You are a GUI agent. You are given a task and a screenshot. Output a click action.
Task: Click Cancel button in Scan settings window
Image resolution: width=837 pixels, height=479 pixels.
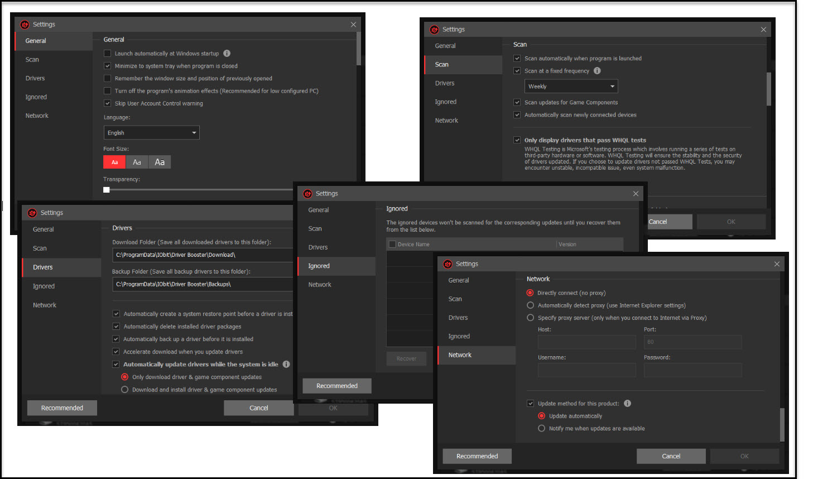(670, 222)
